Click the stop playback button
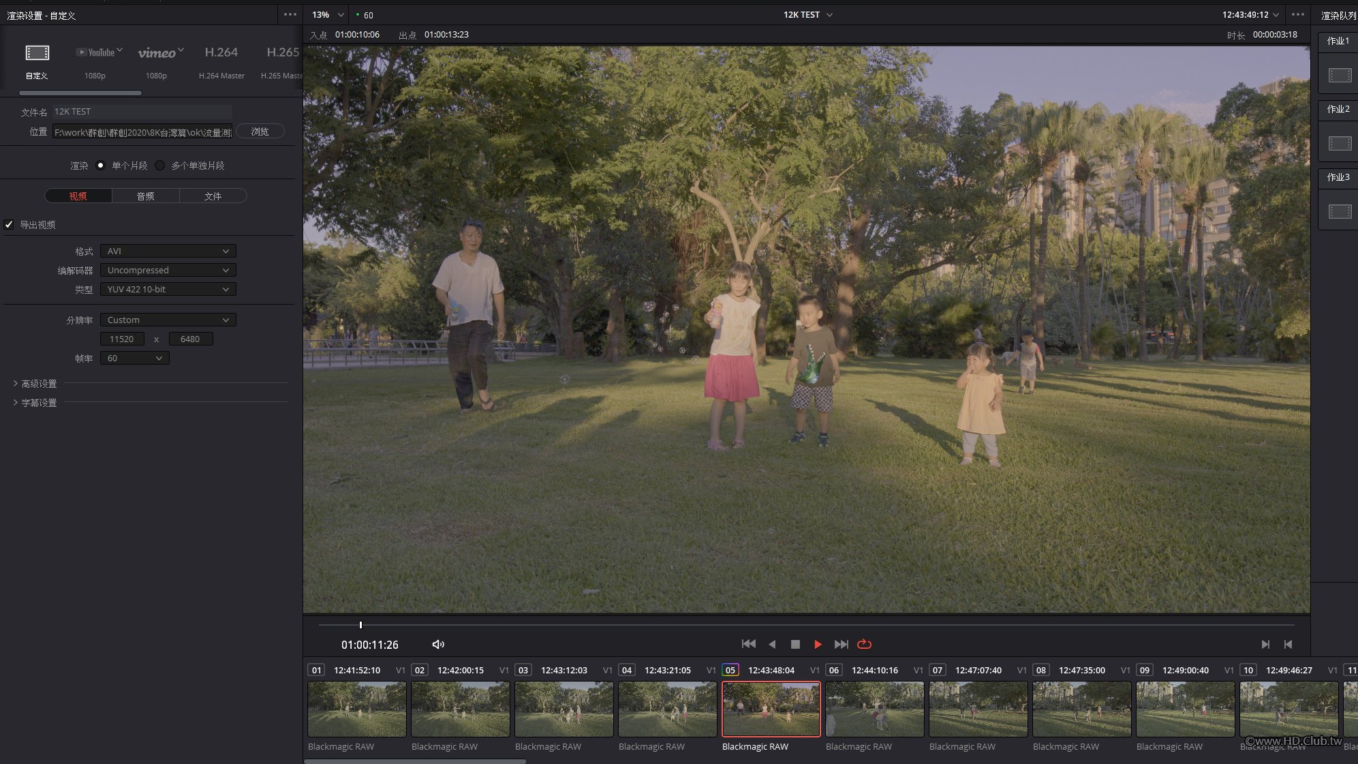Screen dimensions: 1358x764 795,644
